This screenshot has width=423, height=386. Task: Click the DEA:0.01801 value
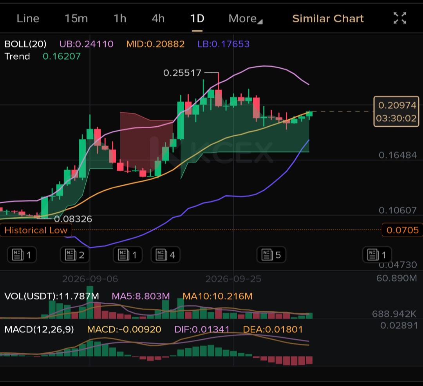click(x=273, y=329)
